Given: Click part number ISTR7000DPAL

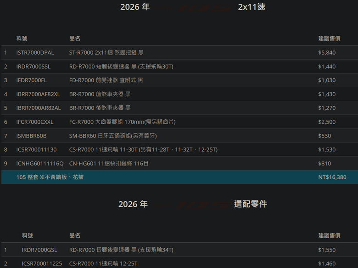Looking at the screenshot, I should coord(35,52).
